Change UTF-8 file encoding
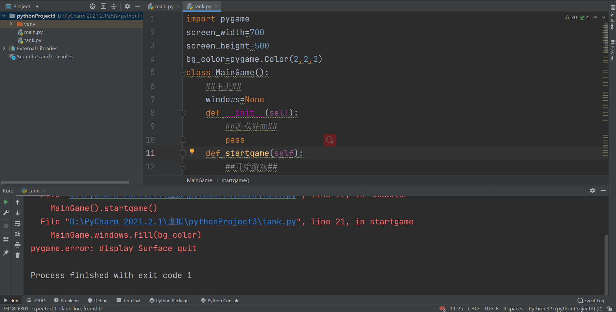 (491, 308)
